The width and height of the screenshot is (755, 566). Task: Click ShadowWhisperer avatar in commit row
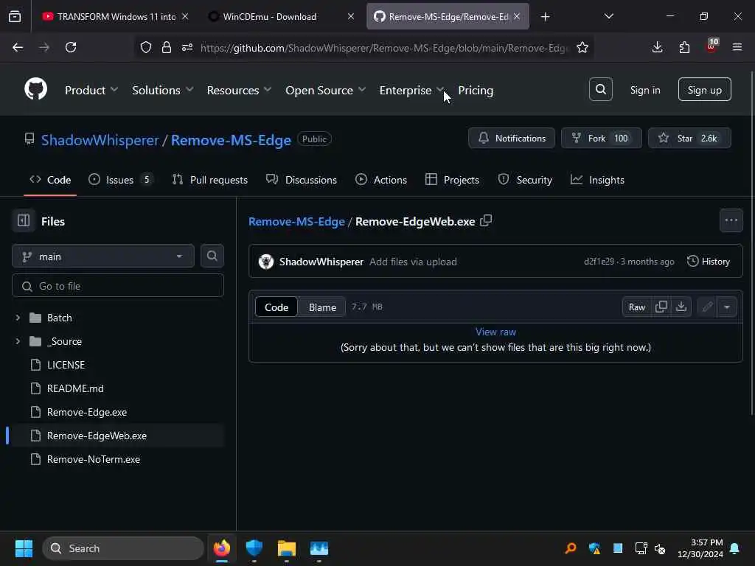265,262
